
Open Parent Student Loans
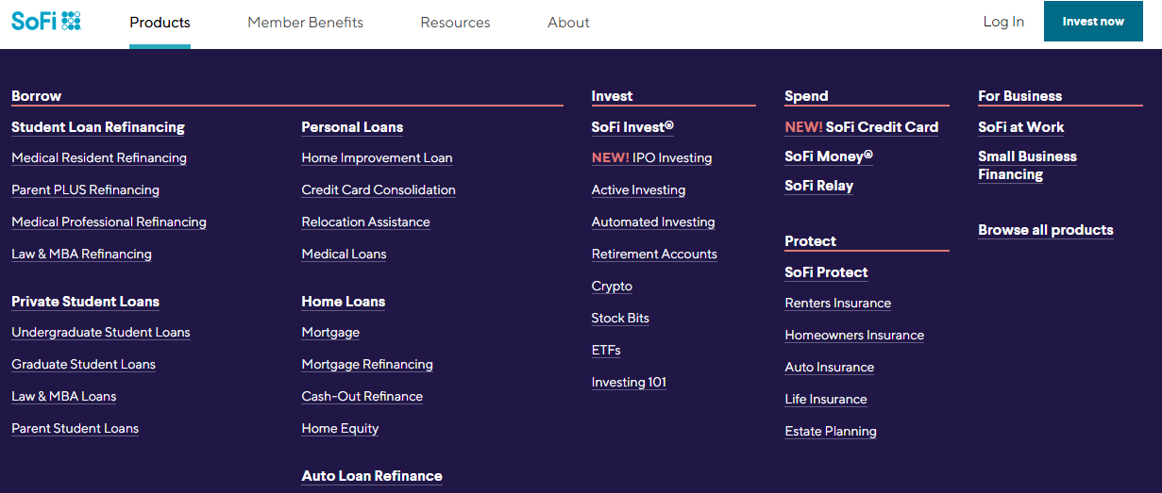(x=75, y=429)
